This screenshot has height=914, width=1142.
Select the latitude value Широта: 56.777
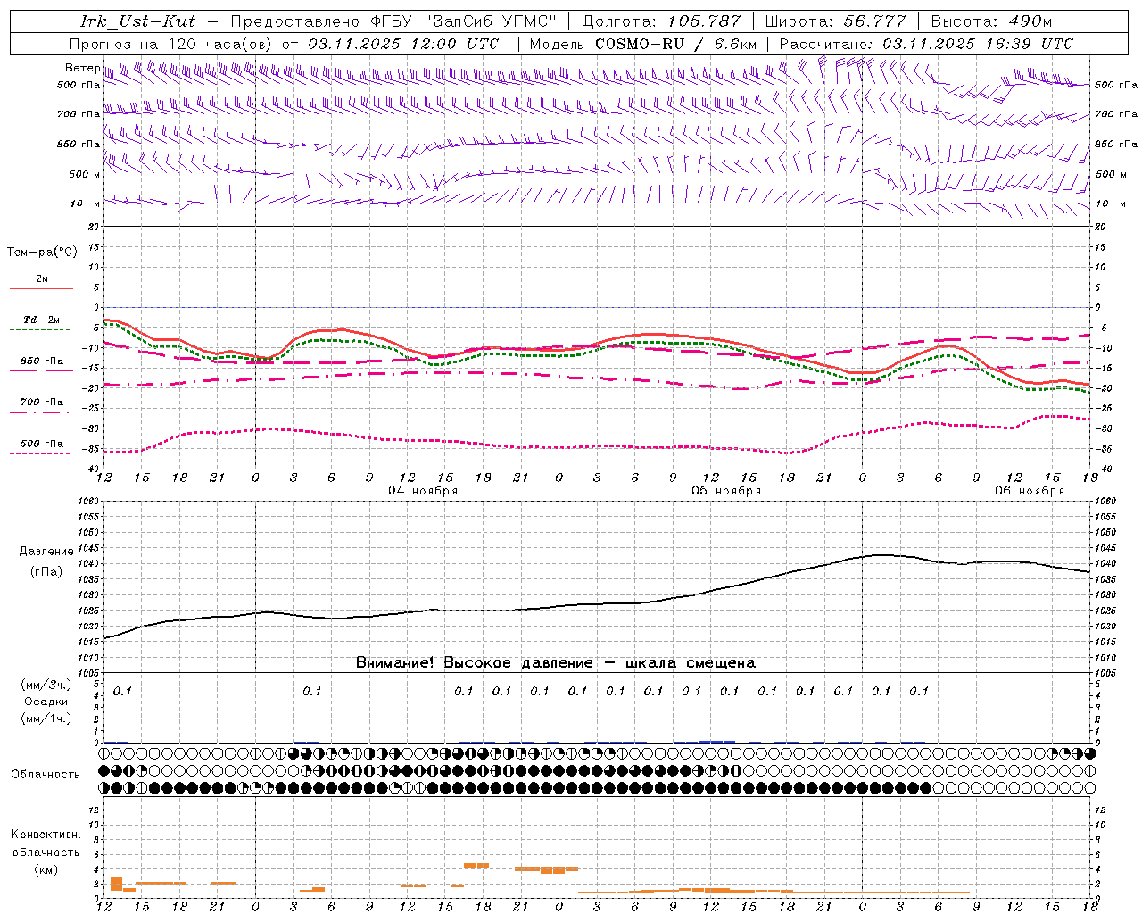[836, 21]
